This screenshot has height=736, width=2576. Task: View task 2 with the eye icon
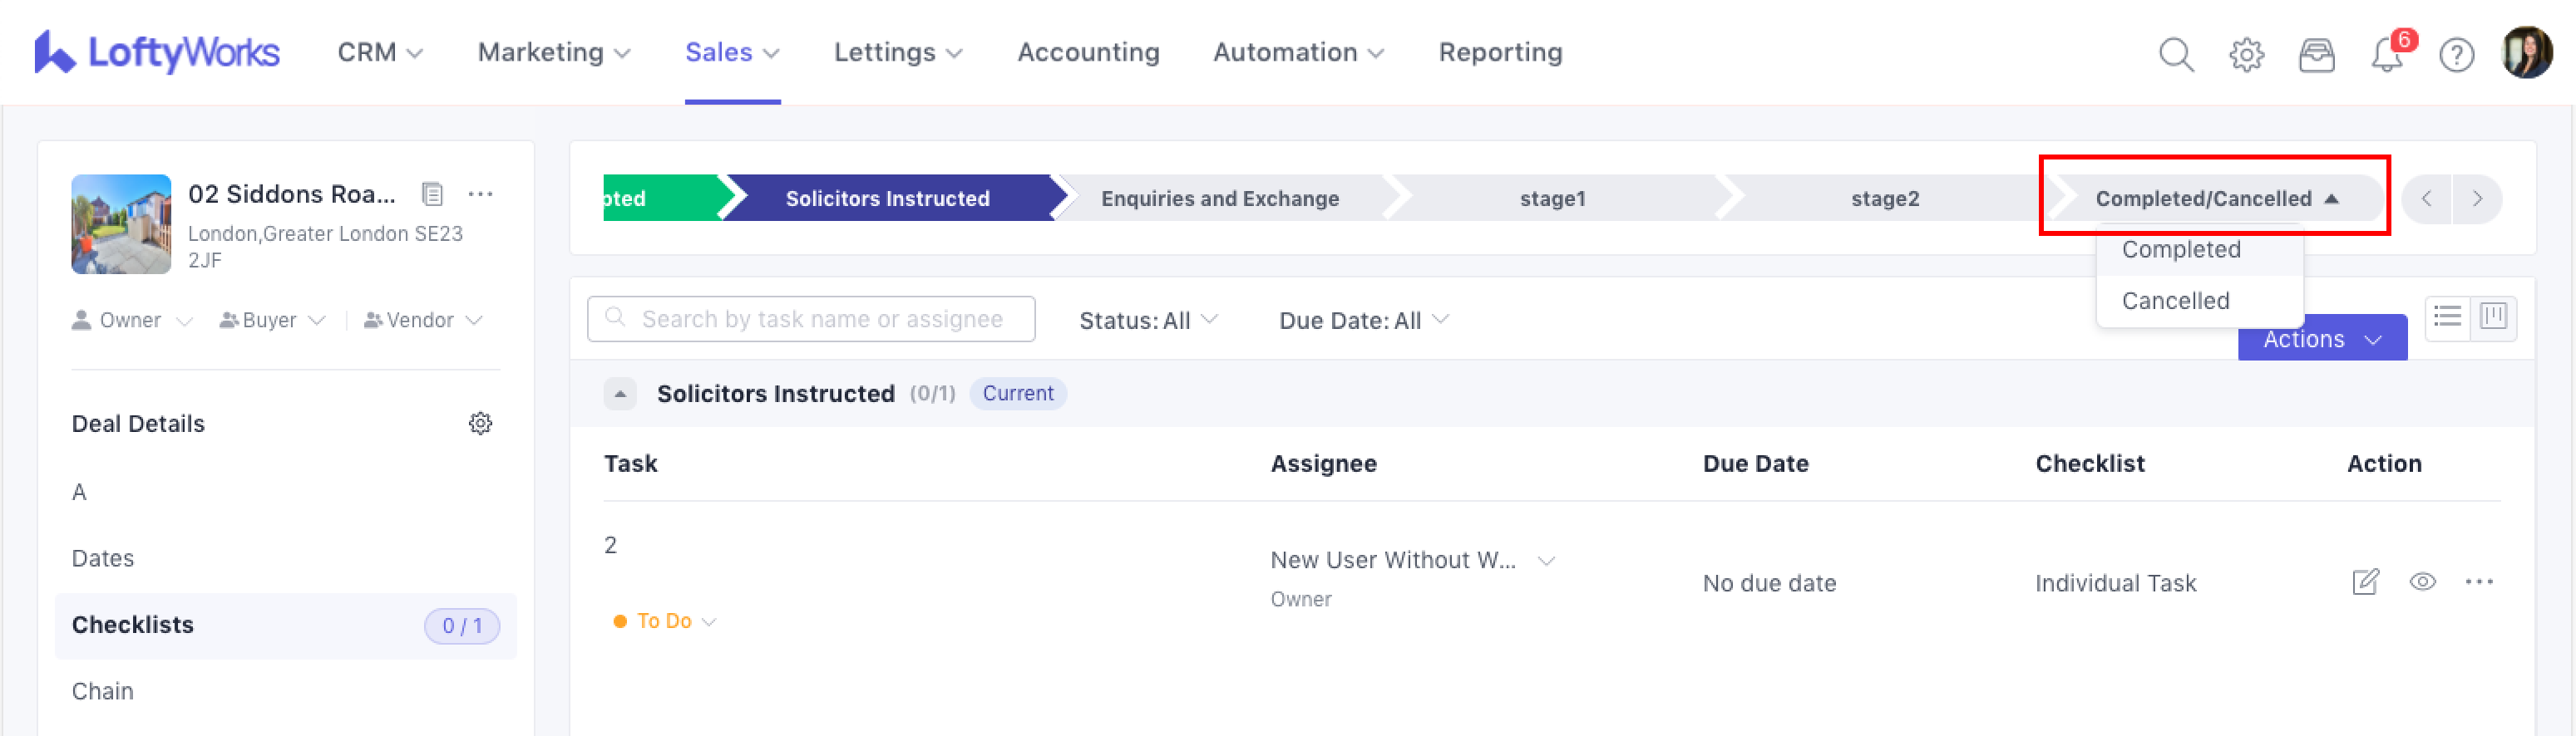(x=2422, y=581)
